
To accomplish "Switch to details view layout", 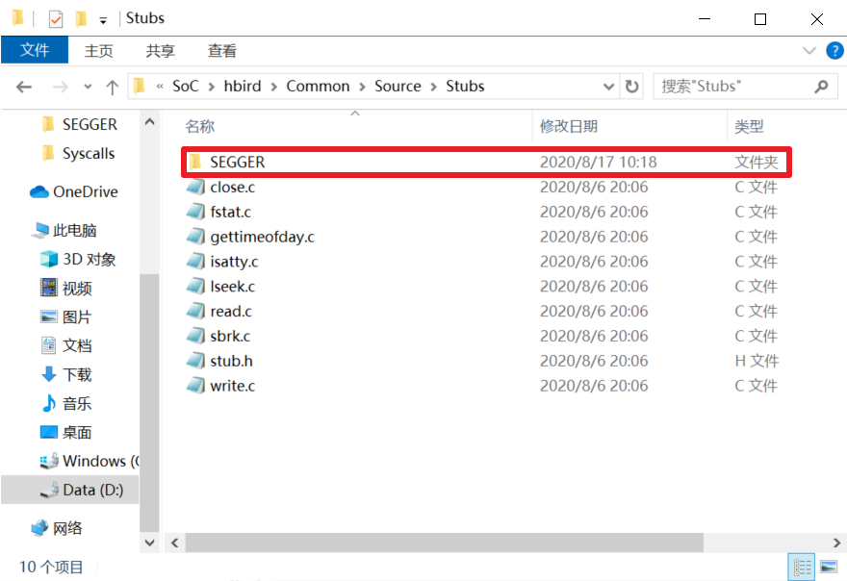I will click(801, 567).
